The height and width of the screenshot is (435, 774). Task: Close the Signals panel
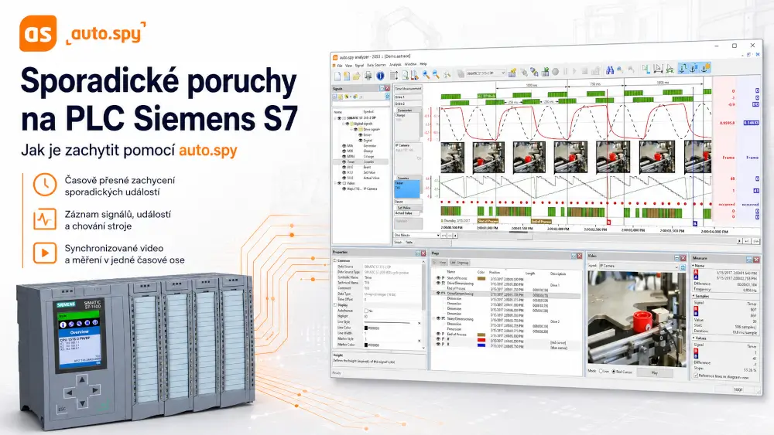pyautogui.click(x=387, y=88)
